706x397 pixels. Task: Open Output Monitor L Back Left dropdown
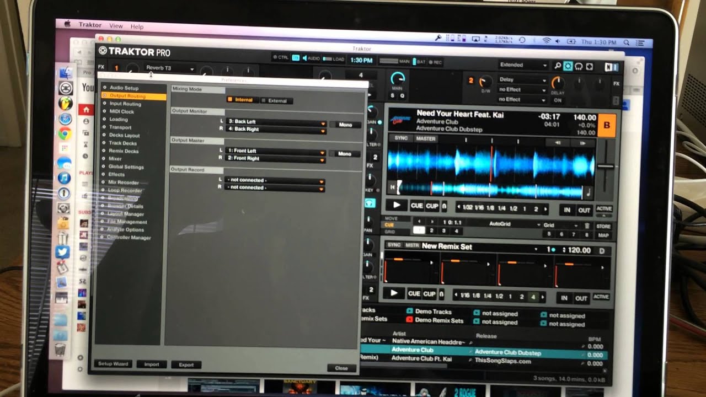[276, 121]
